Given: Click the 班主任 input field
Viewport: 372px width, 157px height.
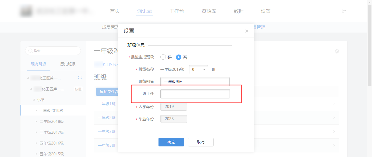Looking at the screenshot, I should pyautogui.click(x=195, y=94).
